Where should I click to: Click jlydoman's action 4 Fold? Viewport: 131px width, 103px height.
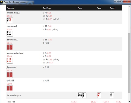point(46,67)
